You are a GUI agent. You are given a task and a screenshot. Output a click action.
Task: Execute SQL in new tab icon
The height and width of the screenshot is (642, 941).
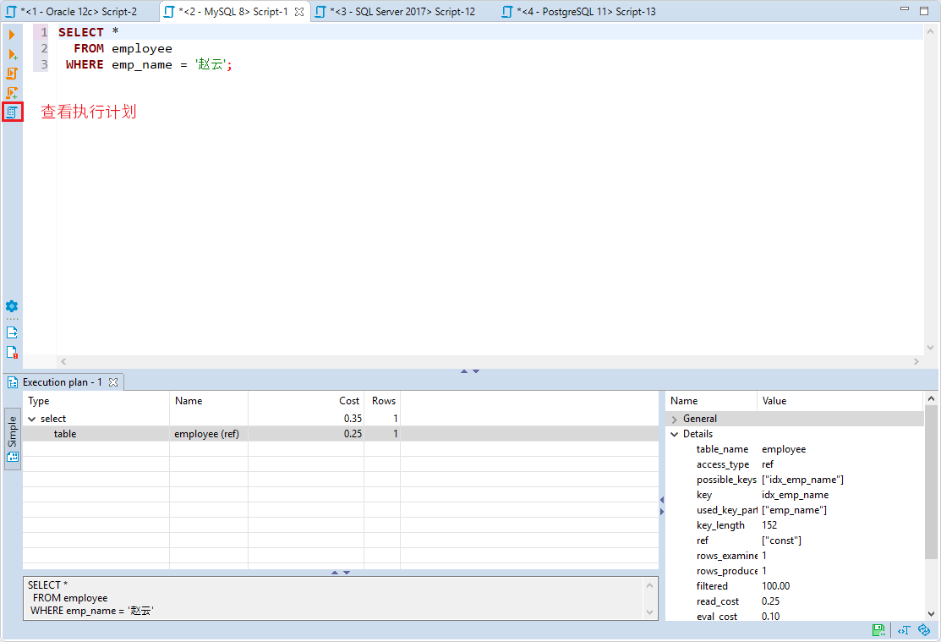point(12,54)
